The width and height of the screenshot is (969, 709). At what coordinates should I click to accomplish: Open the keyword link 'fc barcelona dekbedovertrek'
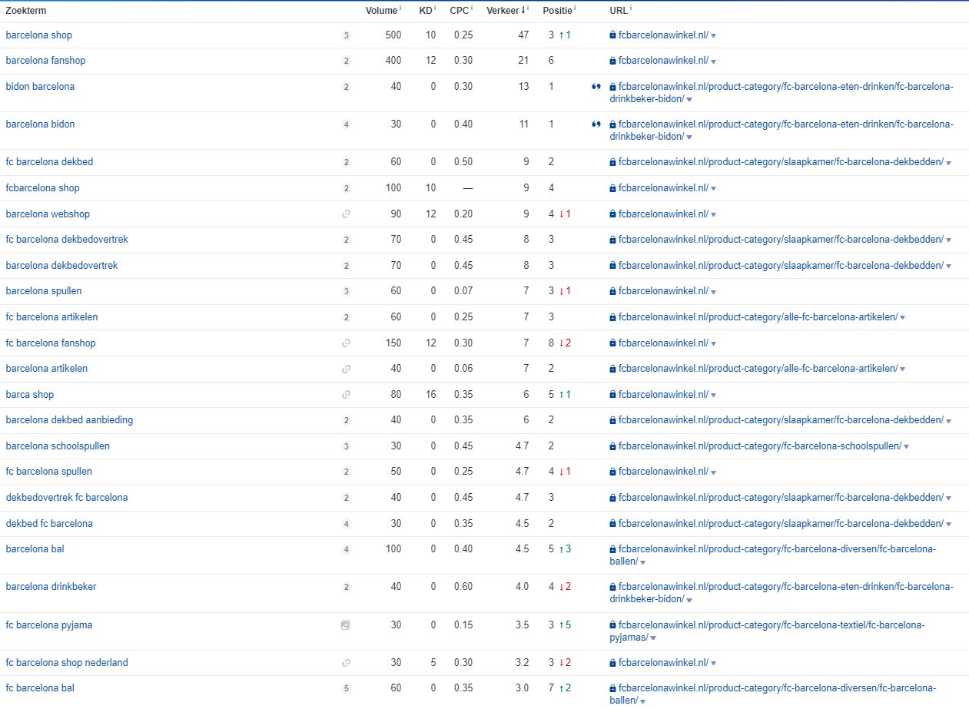(67, 240)
